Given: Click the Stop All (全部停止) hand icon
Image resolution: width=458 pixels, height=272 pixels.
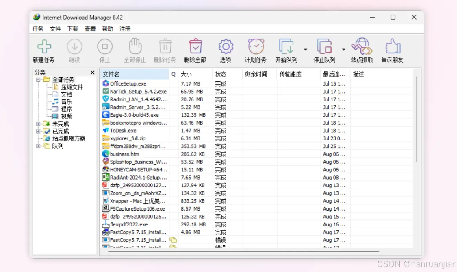Looking at the screenshot, I should (x=135, y=46).
